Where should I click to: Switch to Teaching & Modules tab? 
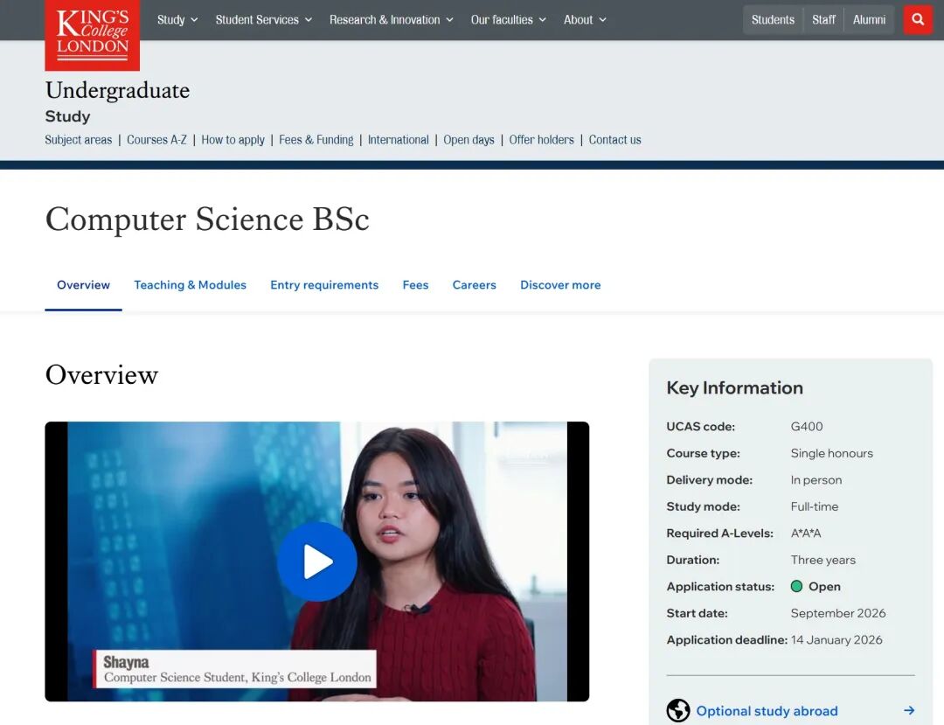click(x=191, y=285)
